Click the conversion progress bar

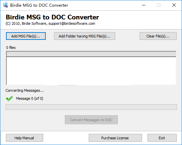(x=91, y=107)
